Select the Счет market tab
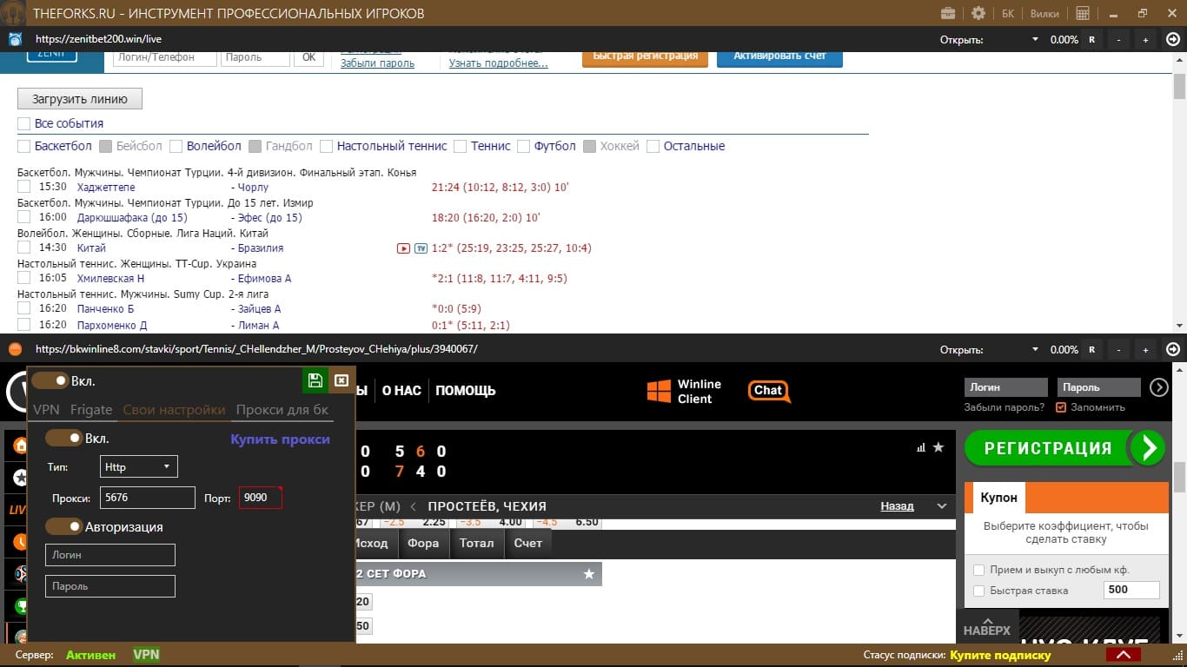The height and width of the screenshot is (667, 1187). [x=527, y=543]
